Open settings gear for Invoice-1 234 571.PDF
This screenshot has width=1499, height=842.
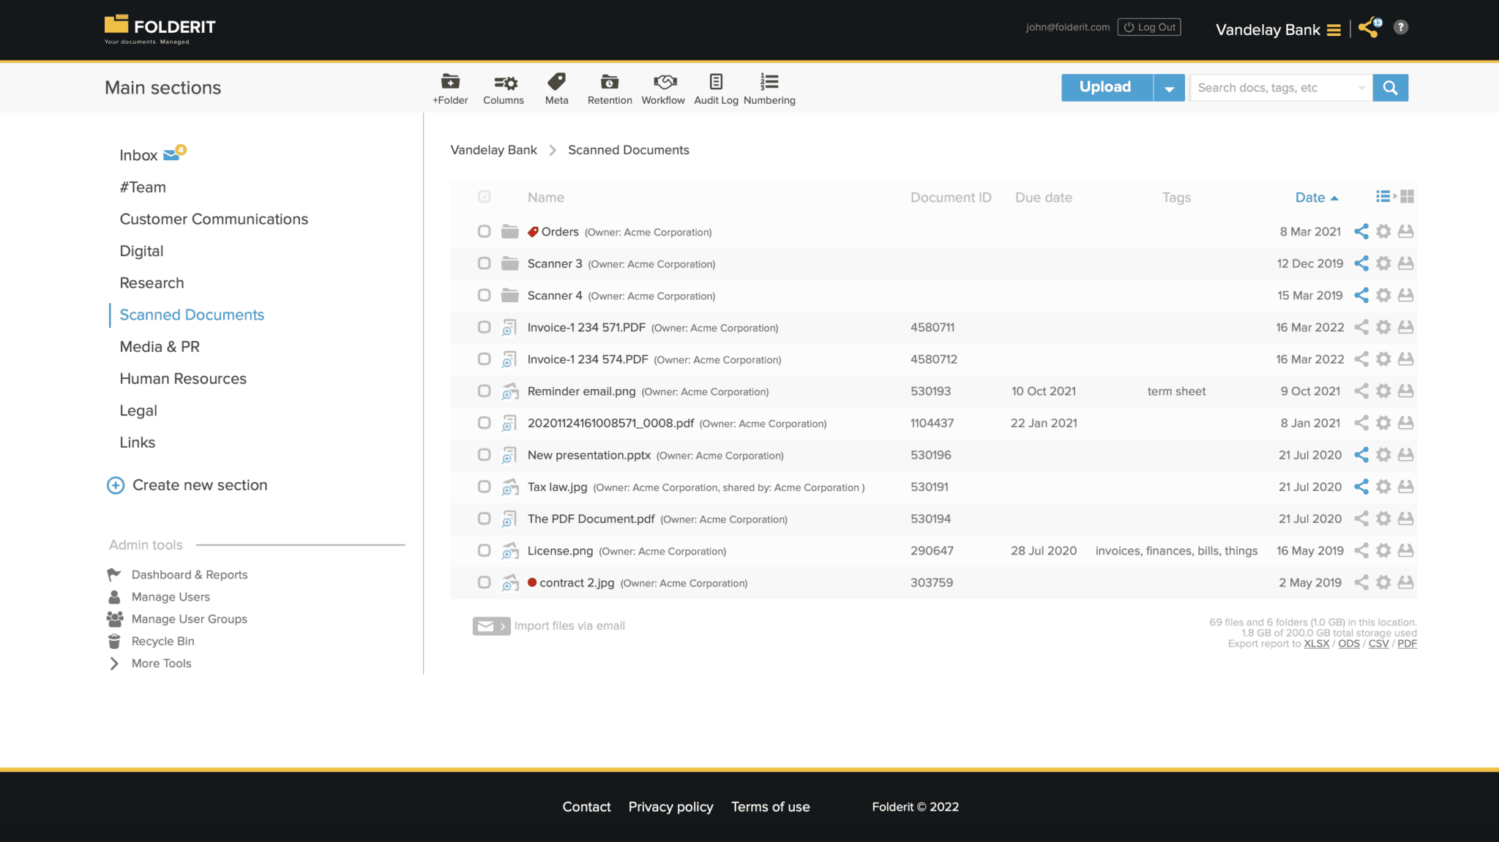1383,327
